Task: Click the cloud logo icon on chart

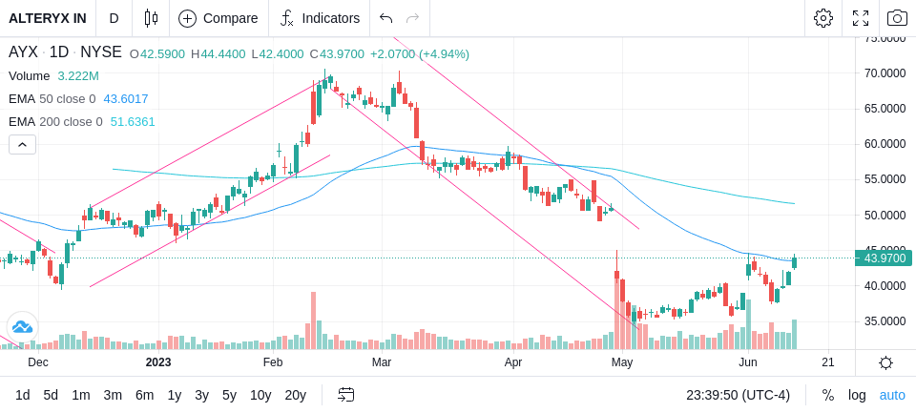Action: (x=22, y=326)
